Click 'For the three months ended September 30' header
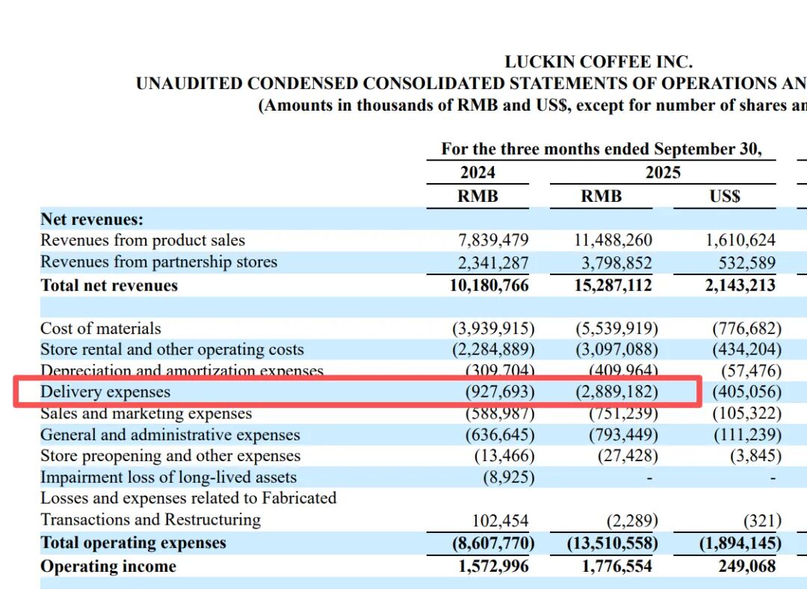Image resolution: width=807 pixels, height=589 pixels. click(x=601, y=149)
